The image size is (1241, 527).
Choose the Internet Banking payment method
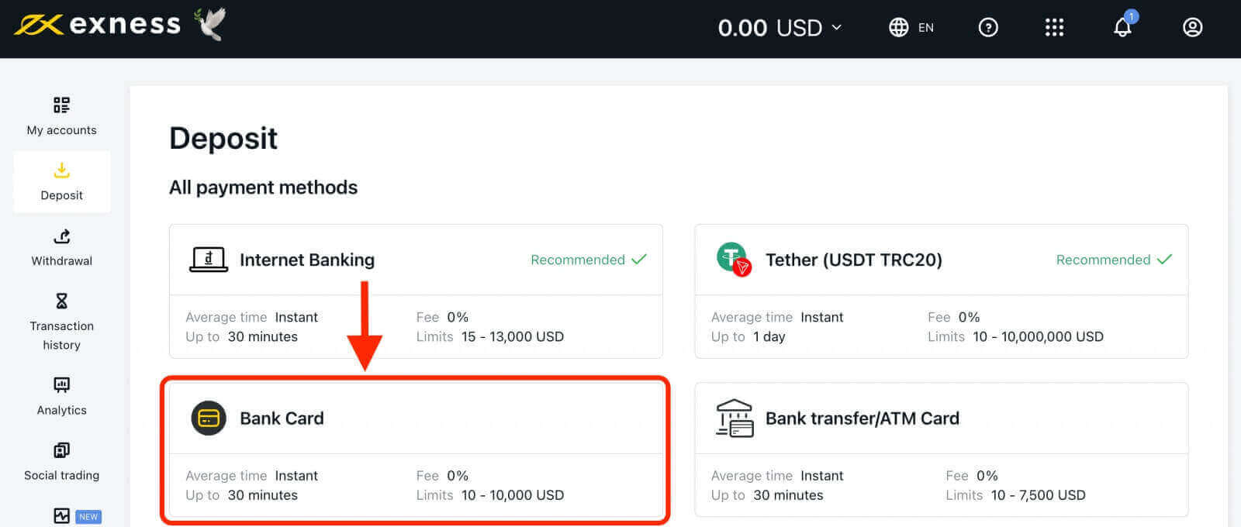[x=307, y=260]
